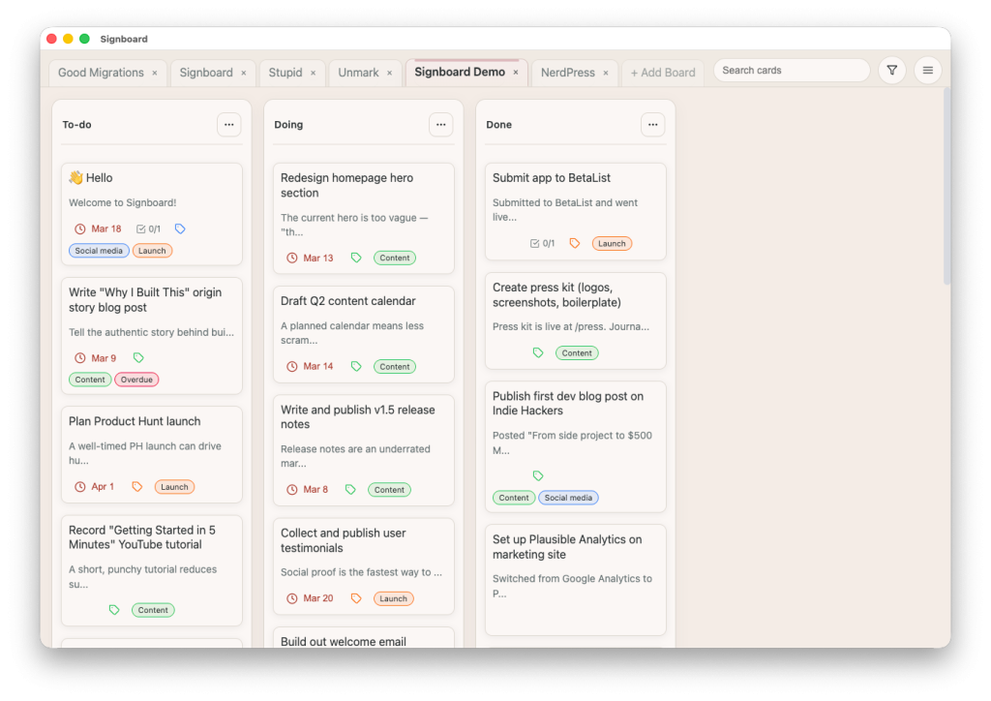Viewport: 991px width, 701px height.
Task: Click the Add Board button
Action: 663,73
